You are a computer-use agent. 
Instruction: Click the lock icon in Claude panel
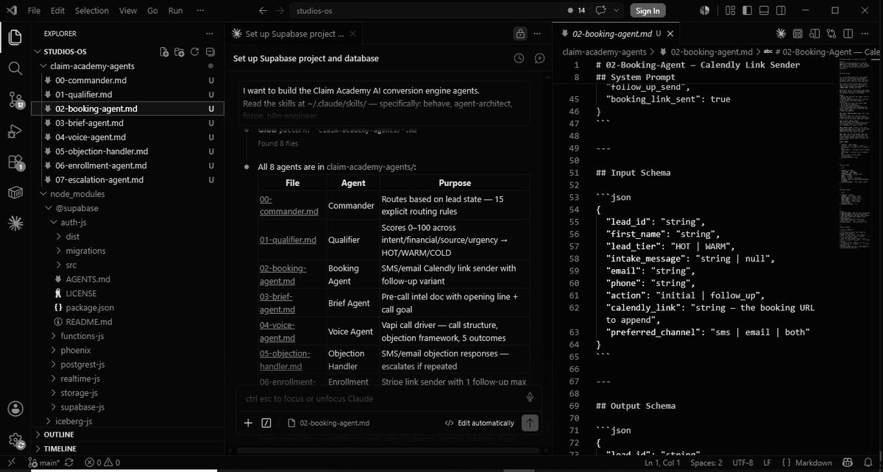tap(520, 34)
